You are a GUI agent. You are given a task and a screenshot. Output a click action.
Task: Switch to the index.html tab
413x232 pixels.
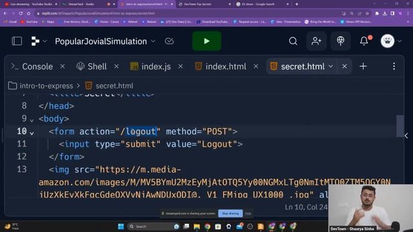(x=221, y=66)
